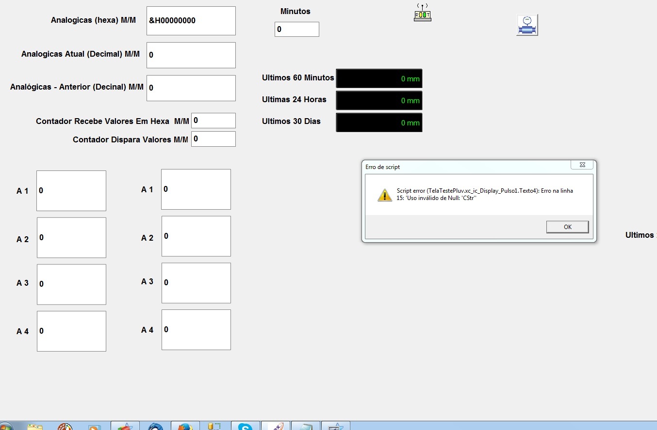The height and width of the screenshot is (430, 657).
Task: Click the left column A 2 box
Action: pyautogui.click(x=71, y=238)
